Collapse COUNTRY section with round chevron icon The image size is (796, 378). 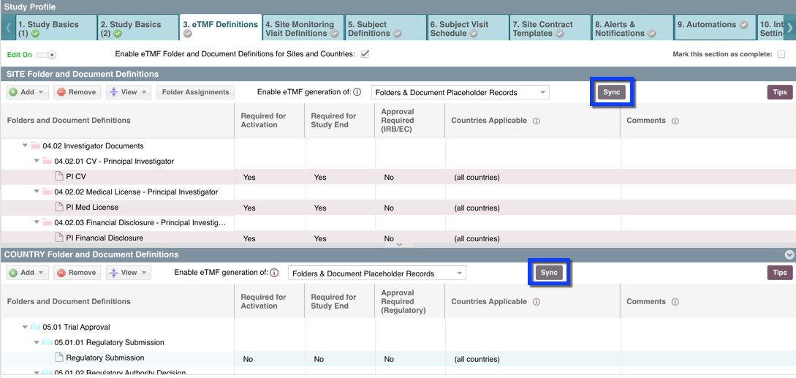click(789, 254)
